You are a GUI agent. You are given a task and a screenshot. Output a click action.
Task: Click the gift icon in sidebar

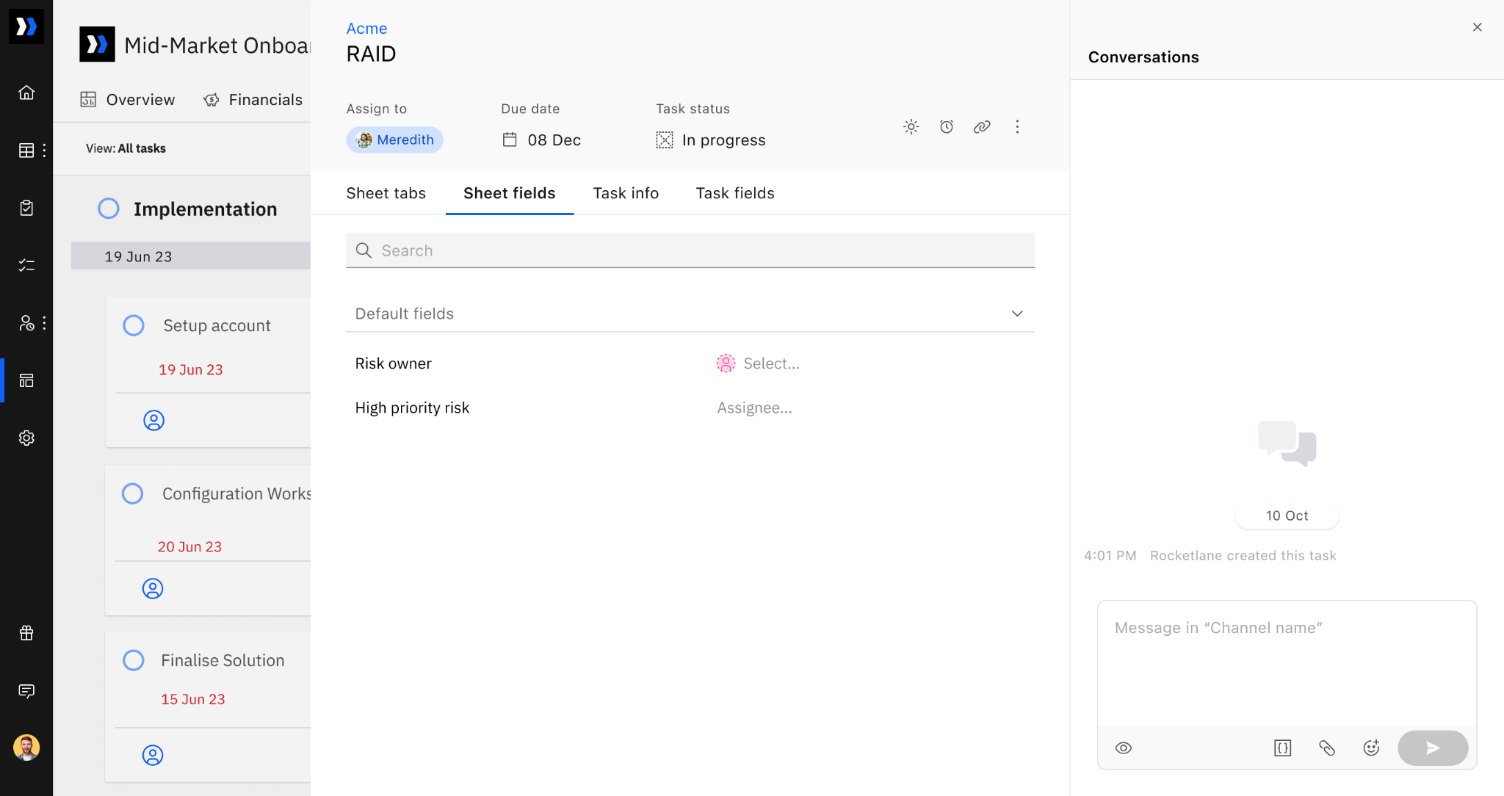click(26, 633)
